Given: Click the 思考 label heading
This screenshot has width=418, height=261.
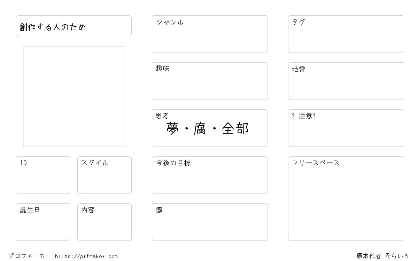Looking at the screenshot, I should (x=162, y=116).
